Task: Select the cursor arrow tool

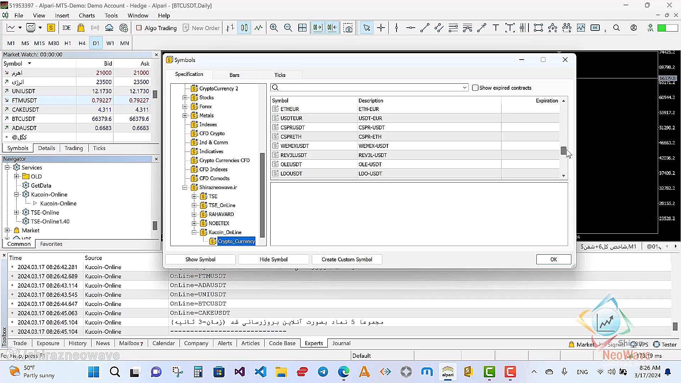Action: click(367, 28)
